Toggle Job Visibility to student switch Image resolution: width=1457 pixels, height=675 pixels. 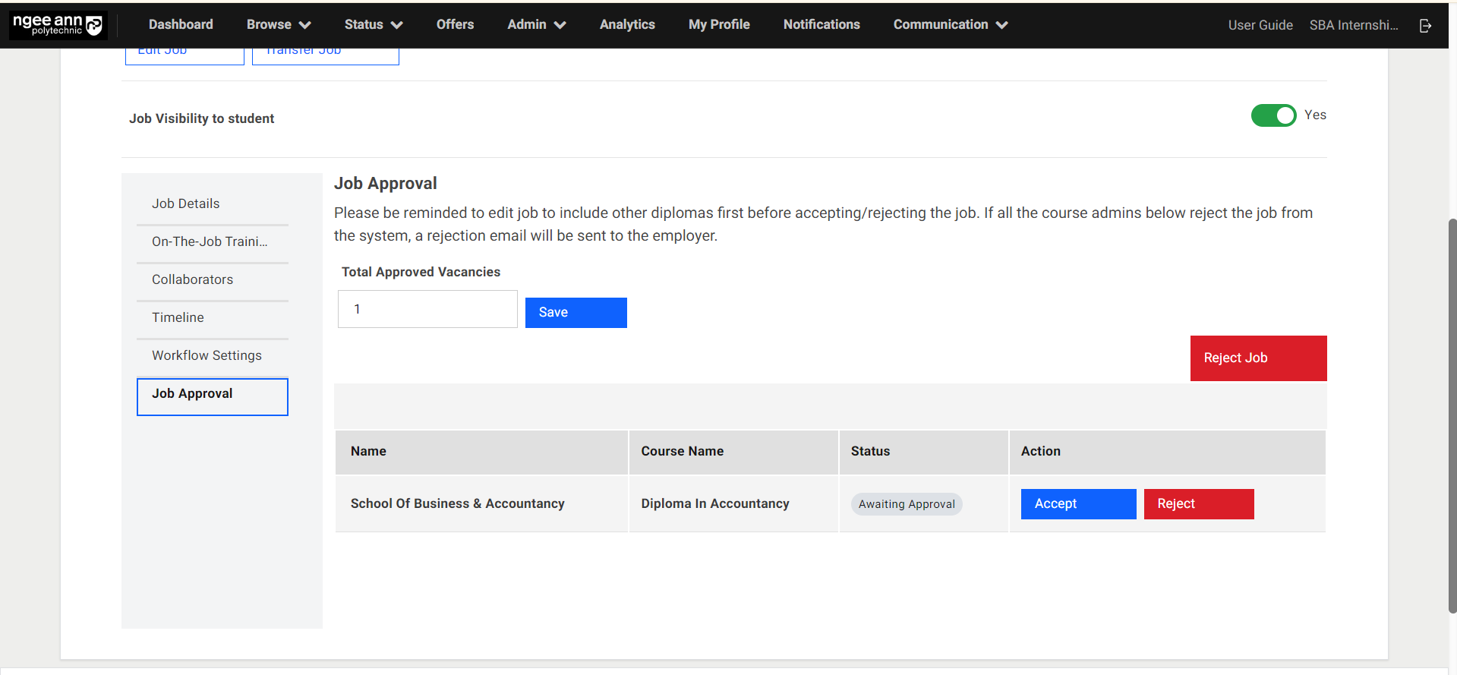1273,115
